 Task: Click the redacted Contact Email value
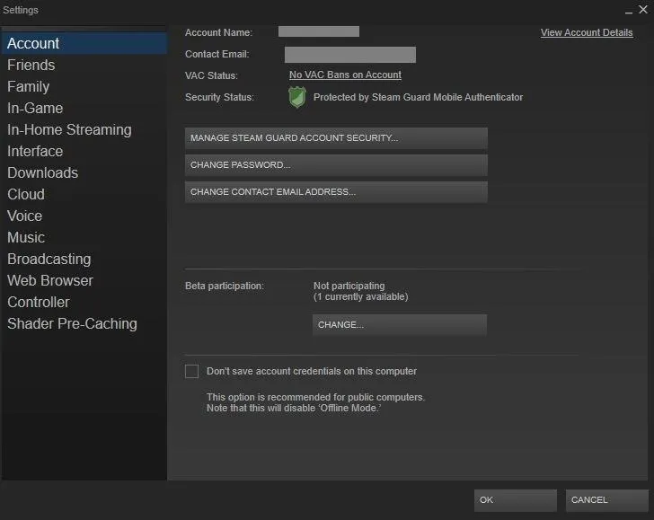(x=350, y=55)
